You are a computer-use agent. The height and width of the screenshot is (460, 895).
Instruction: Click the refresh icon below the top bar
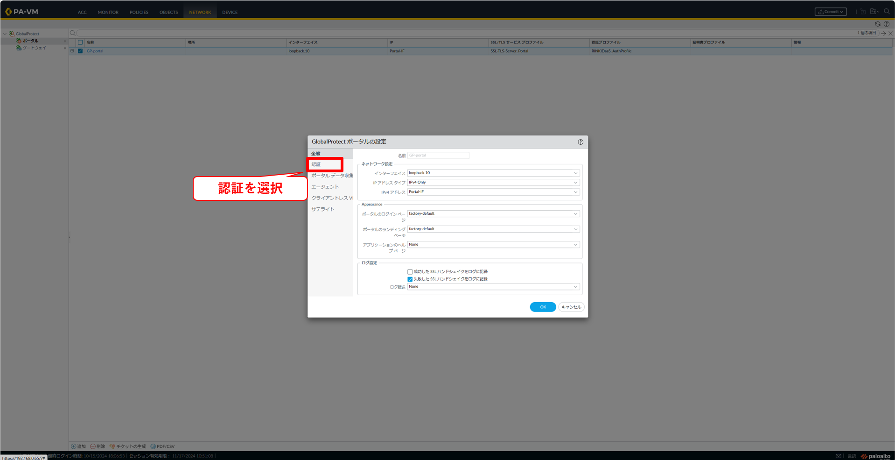(878, 24)
